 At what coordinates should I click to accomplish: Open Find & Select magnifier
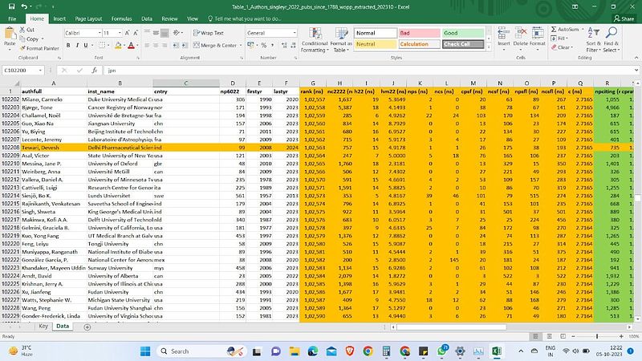(x=612, y=39)
